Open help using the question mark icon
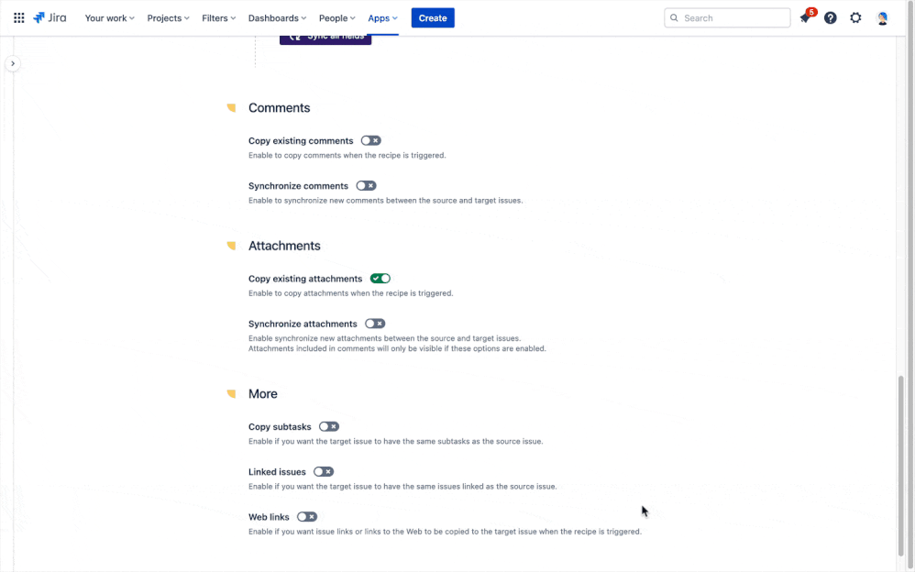The image size is (915, 572). [830, 17]
